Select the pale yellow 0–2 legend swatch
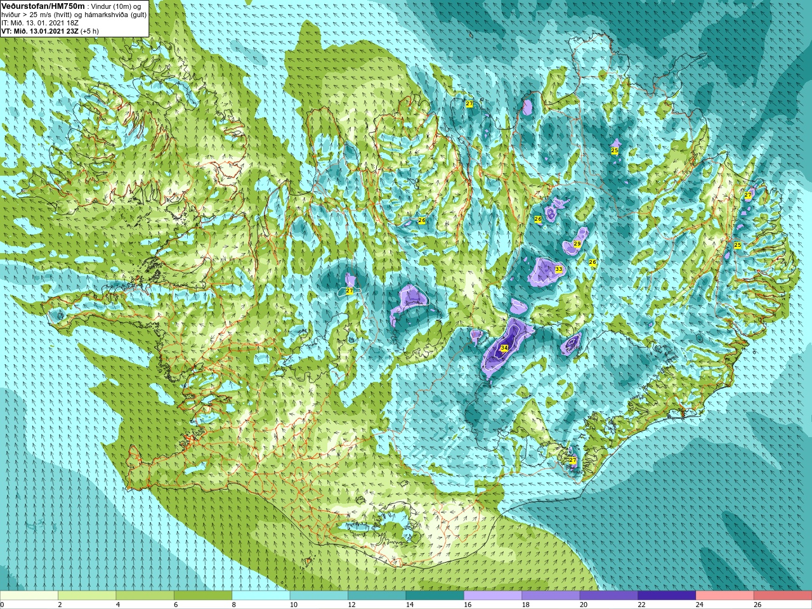This screenshot has height=609, width=812. 29,596
